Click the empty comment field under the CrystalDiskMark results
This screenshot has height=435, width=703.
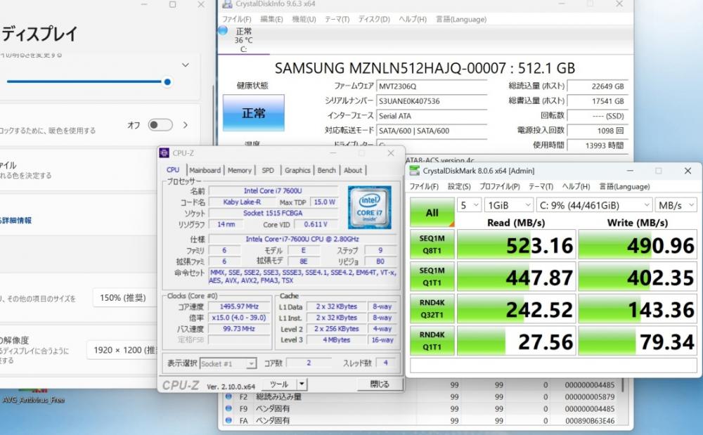point(553,365)
